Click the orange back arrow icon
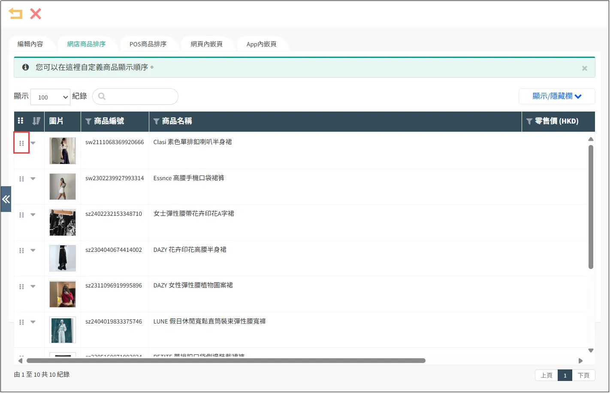610x393 pixels. [15, 14]
